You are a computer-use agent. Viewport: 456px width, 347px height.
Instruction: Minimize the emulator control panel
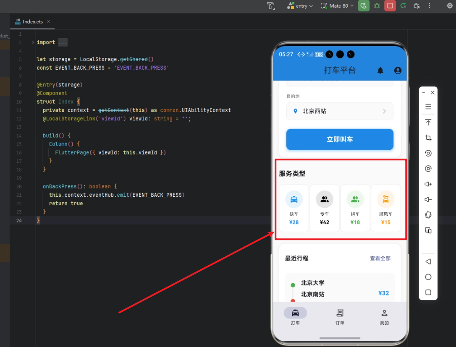click(424, 93)
